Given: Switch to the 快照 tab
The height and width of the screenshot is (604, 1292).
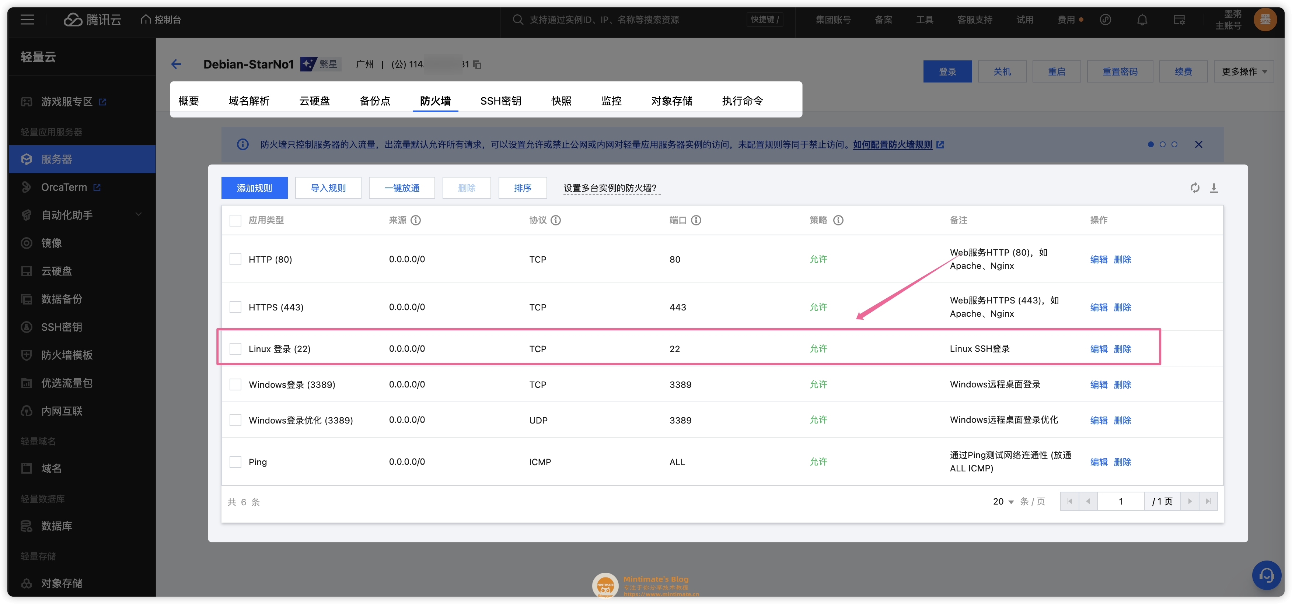Looking at the screenshot, I should pyautogui.click(x=561, y=101).
